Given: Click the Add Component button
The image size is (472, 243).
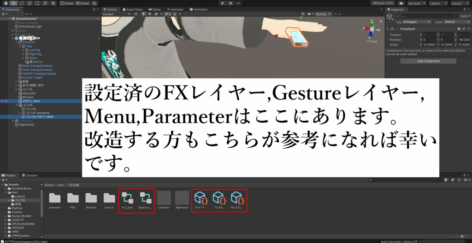Looking at the screenshot, I should [428, 61].
